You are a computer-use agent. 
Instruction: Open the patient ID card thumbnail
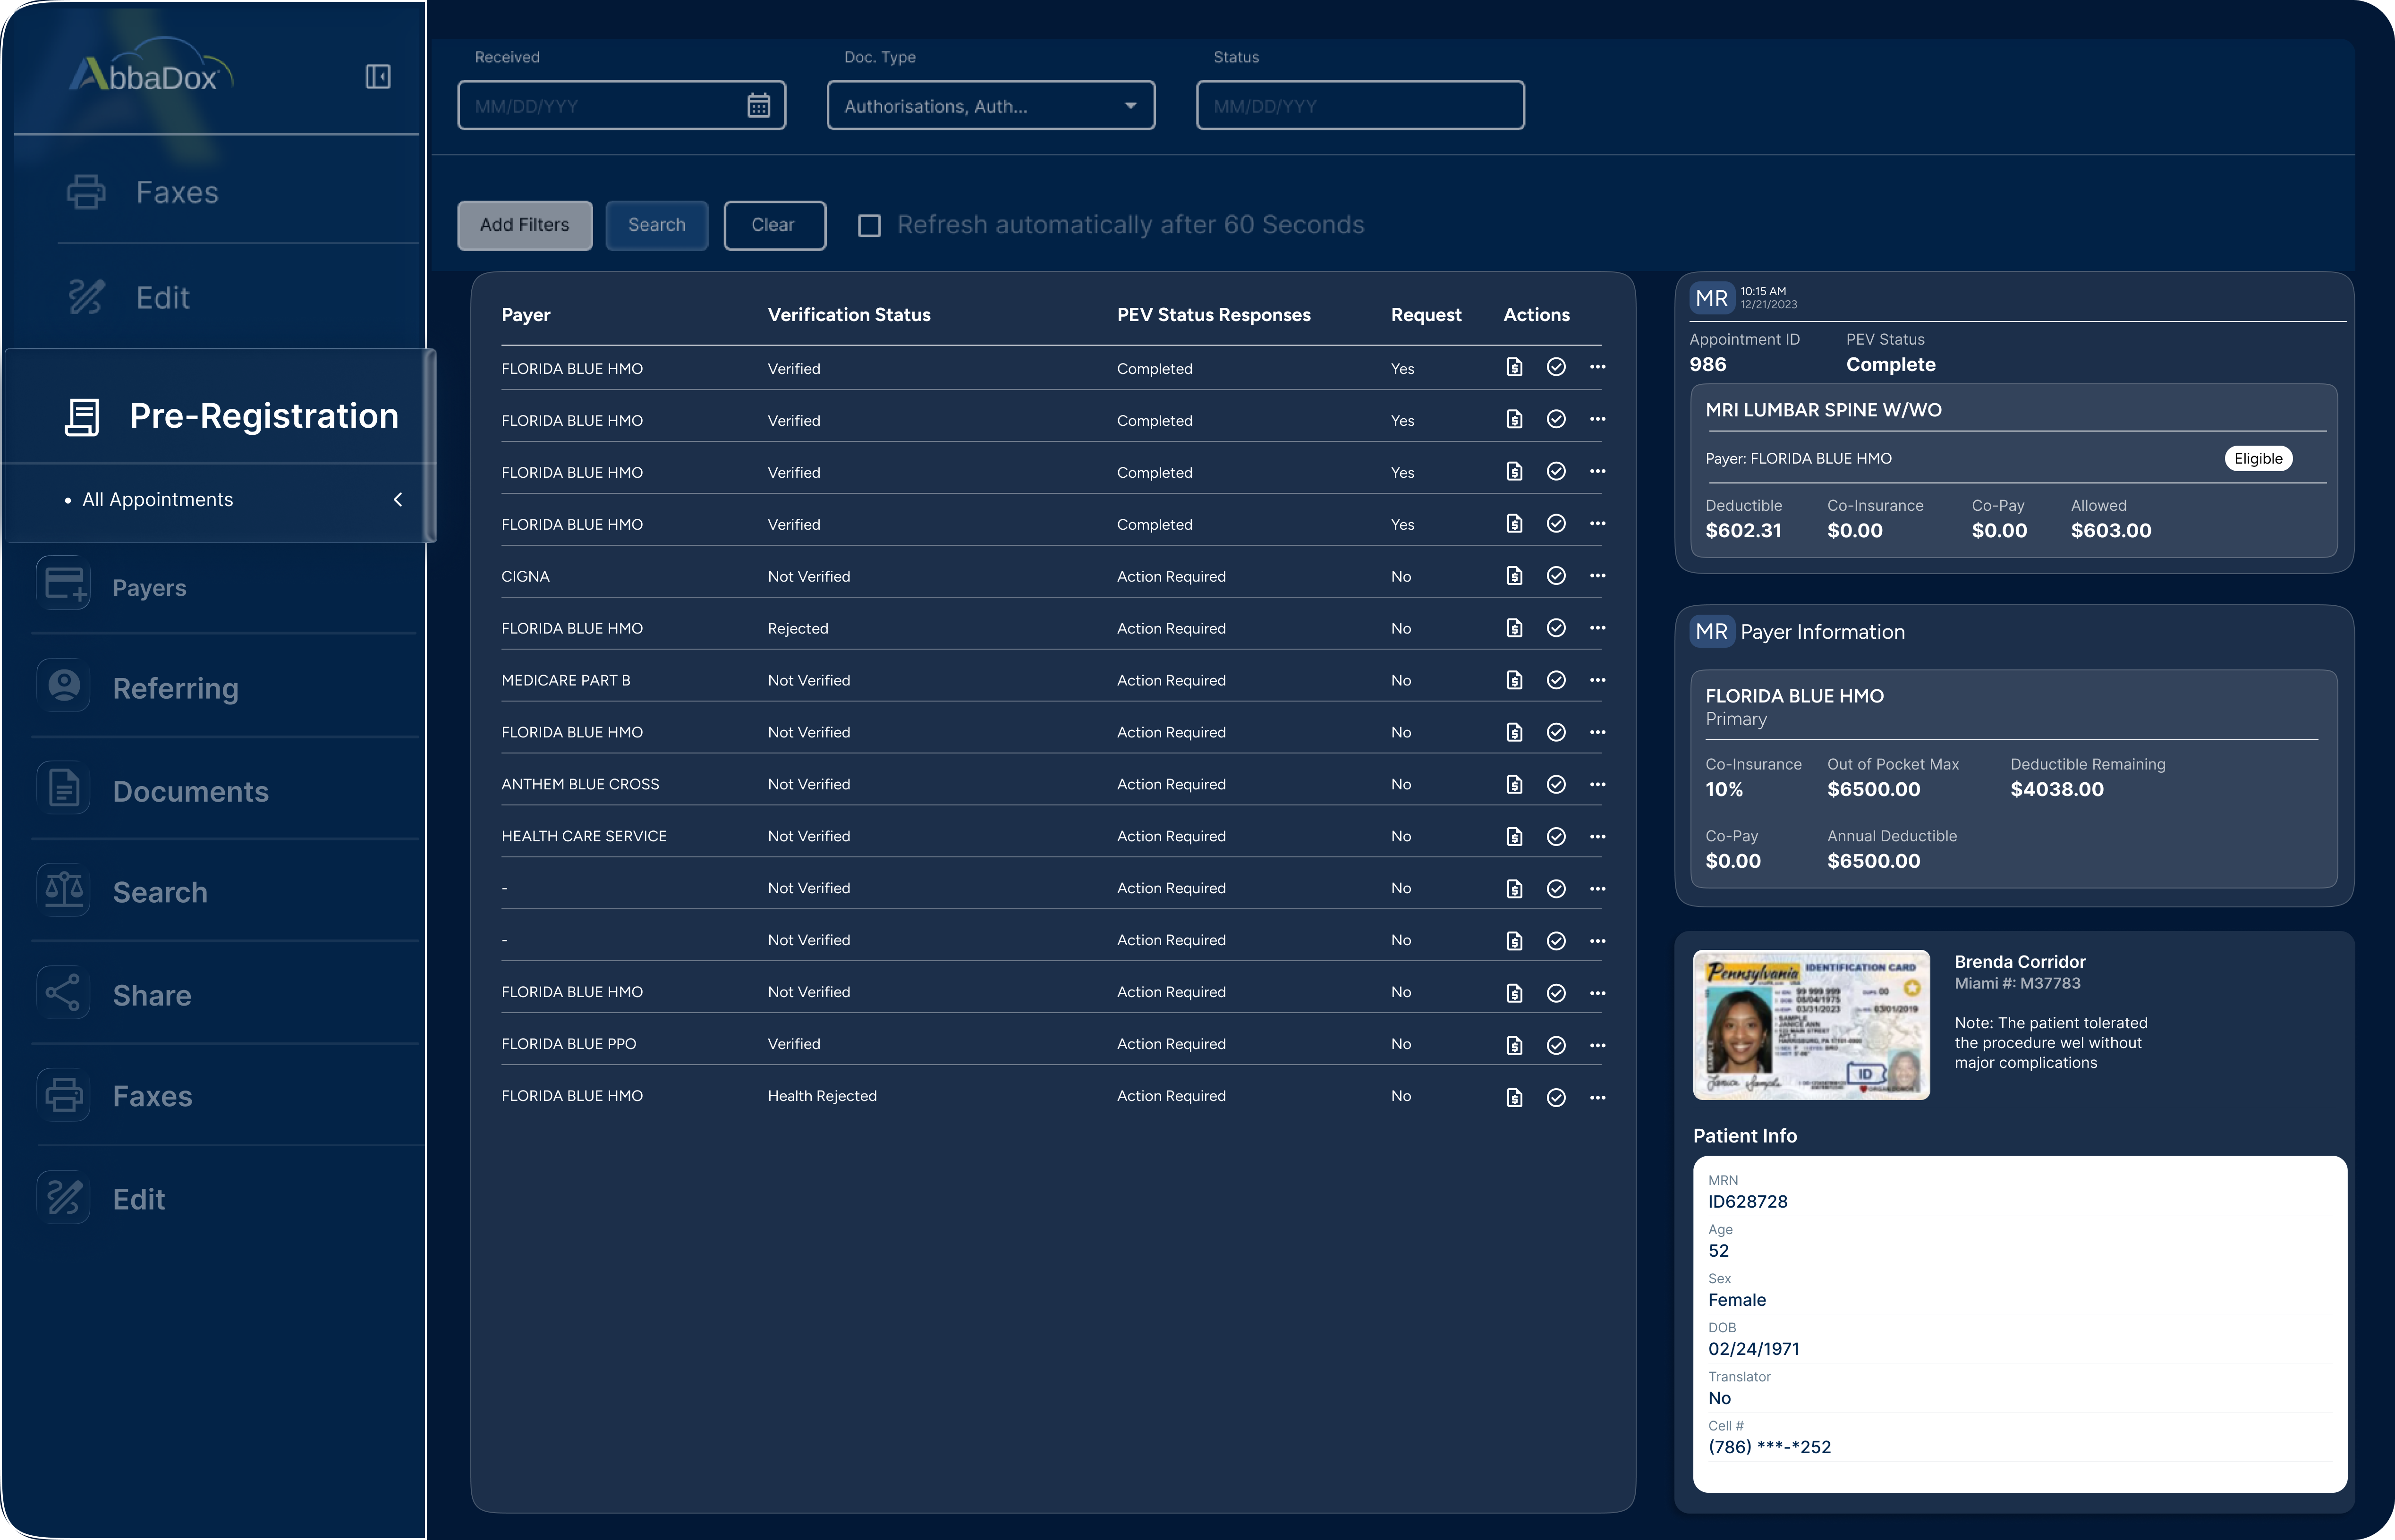1810,1024
